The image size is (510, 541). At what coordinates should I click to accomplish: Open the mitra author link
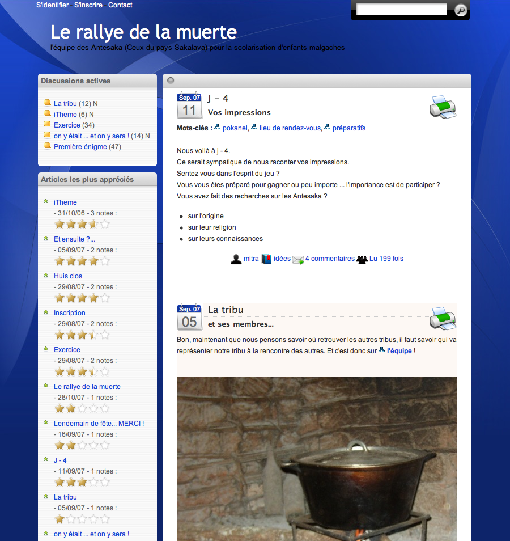[251, 259]
